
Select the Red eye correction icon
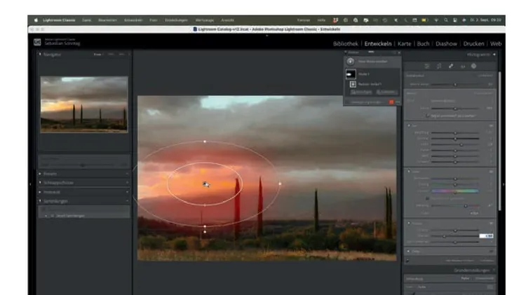(461, 65)
